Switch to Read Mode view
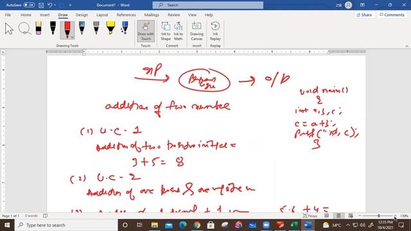The height and width of the screenshot is (231, 411). point(327,216)
